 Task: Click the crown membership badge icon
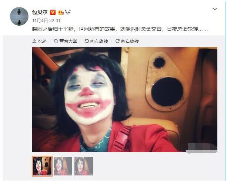(x=60, y=12)
